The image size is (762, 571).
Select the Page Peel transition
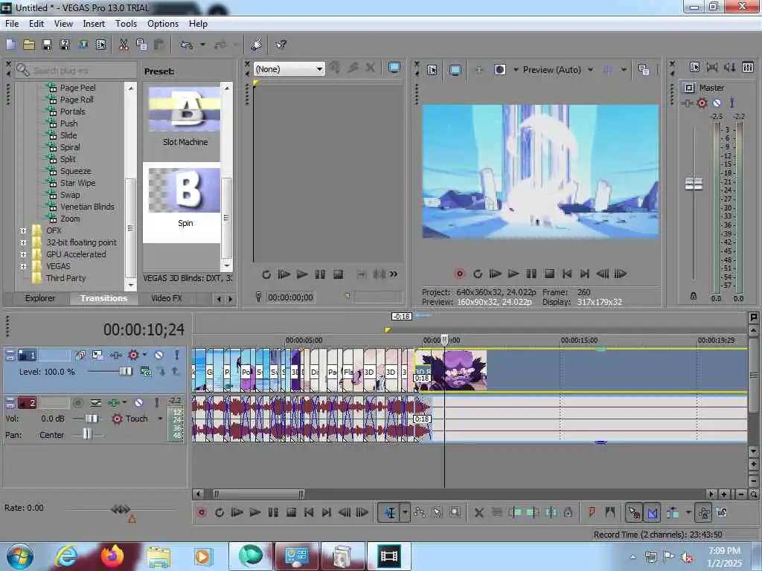pos(77,88)
